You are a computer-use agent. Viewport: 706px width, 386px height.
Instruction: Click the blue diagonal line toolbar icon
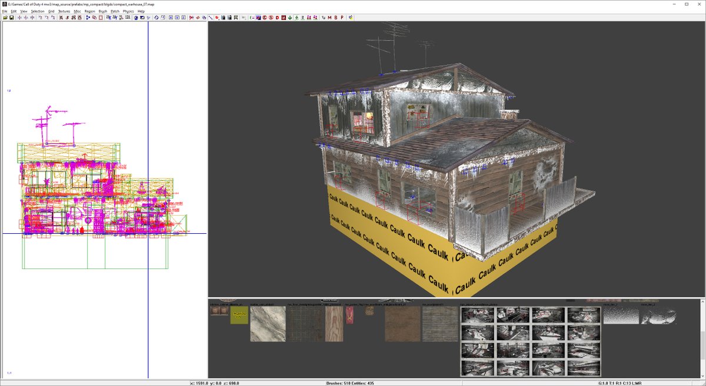[210, 18]
